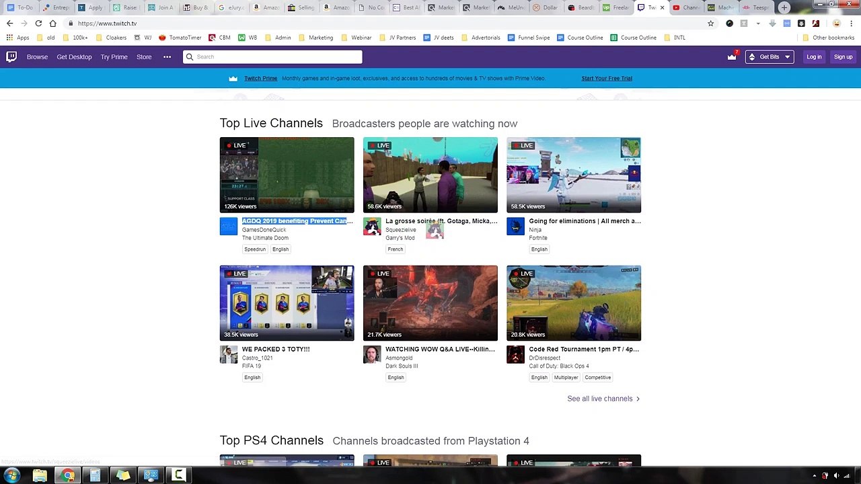Open the Windows Start button

(x=11, y=475)
